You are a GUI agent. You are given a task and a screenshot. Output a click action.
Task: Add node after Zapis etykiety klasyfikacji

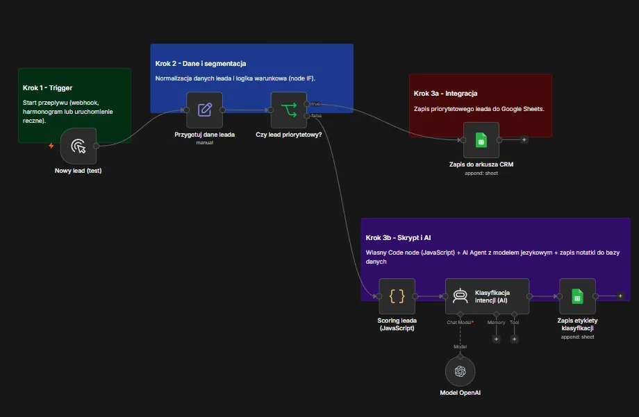point(620,296)
